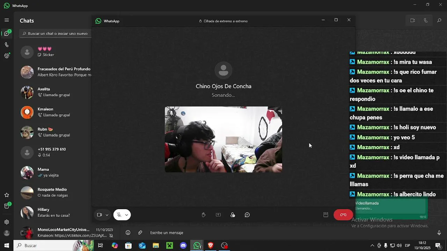Open call chat message icon
The height and width of the screenshot is (251, 447).
click(247, 215)
